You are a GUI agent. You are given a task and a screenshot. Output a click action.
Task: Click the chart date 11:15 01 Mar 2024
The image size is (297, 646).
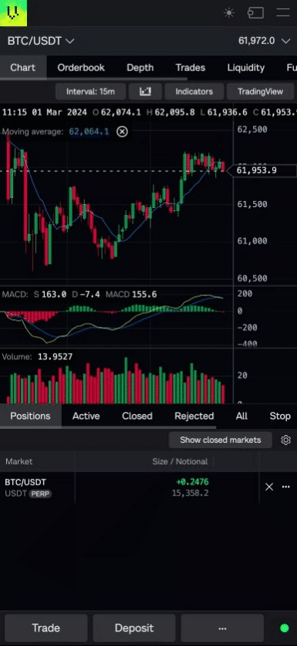pos(45,113)
